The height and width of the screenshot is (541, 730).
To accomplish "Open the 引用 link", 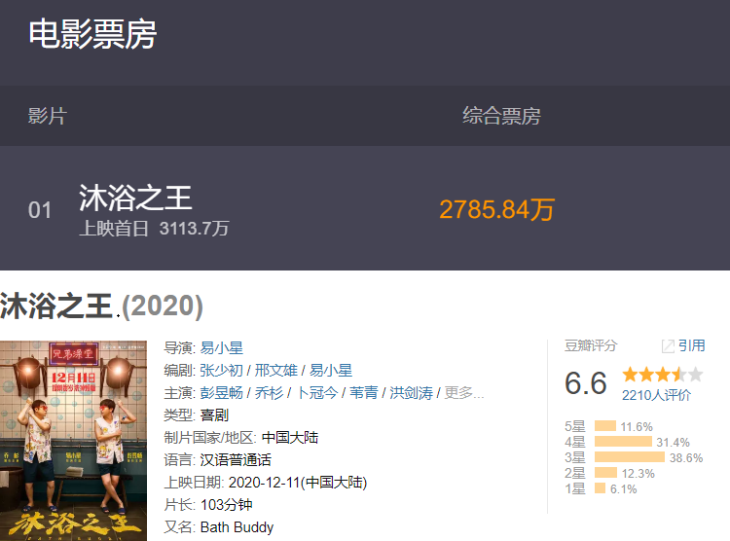I will point(691,345).
